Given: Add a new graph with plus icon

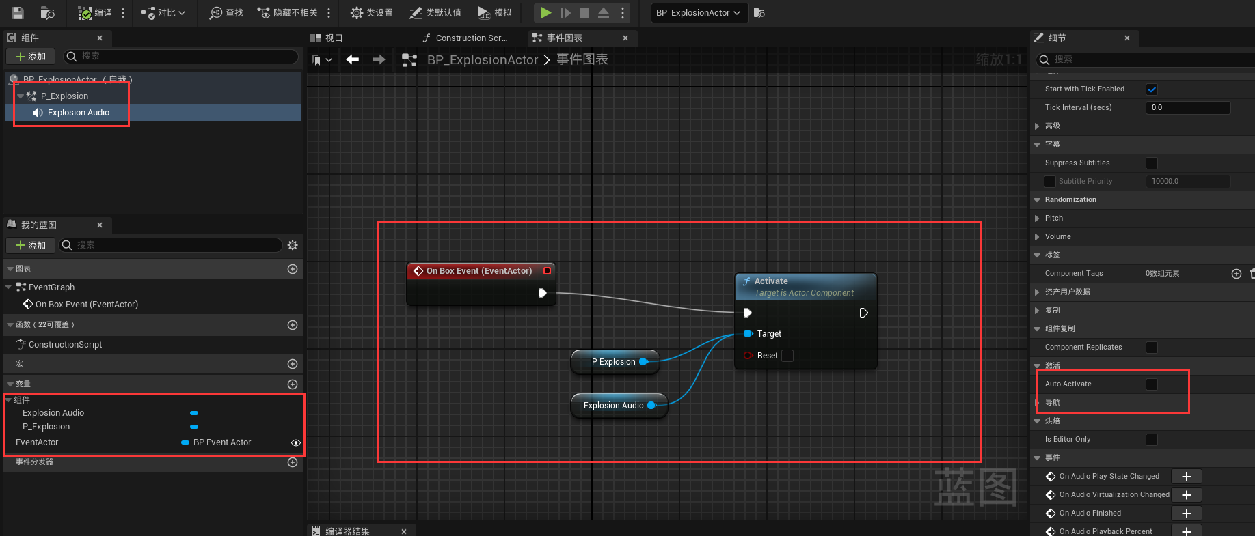Looking at the screenshot, I should [293, 269].
